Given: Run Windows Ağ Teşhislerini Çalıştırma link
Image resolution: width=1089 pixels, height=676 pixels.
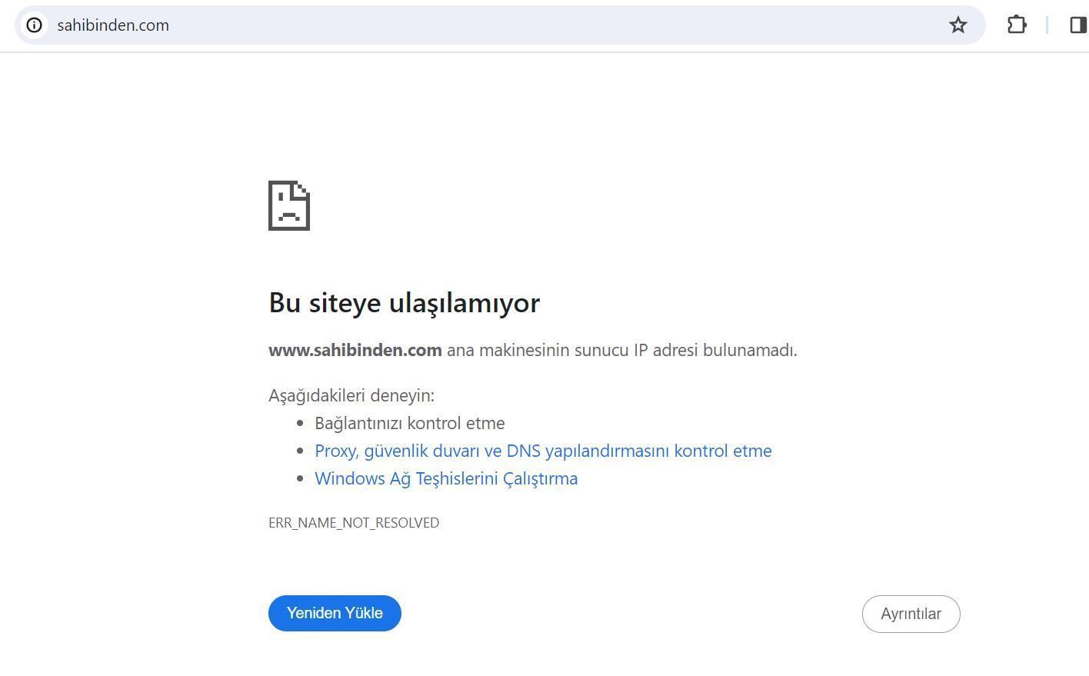Looking at the screenshot, I should (x=446, y=478).
